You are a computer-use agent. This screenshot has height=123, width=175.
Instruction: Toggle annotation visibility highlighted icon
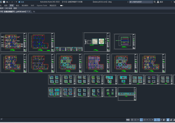pos(168,120)
